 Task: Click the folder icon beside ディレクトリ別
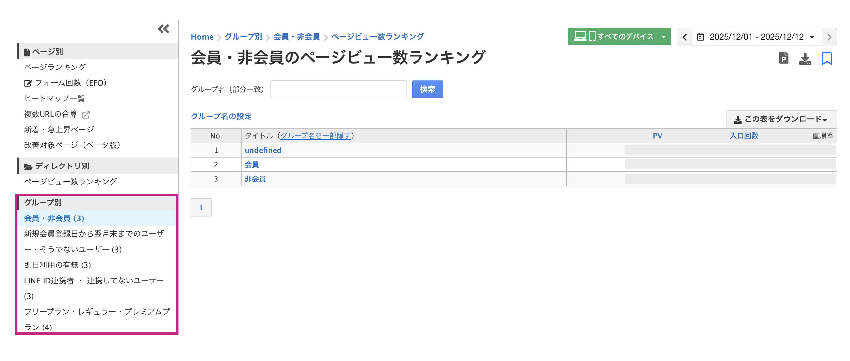click(x=28, y=166)
